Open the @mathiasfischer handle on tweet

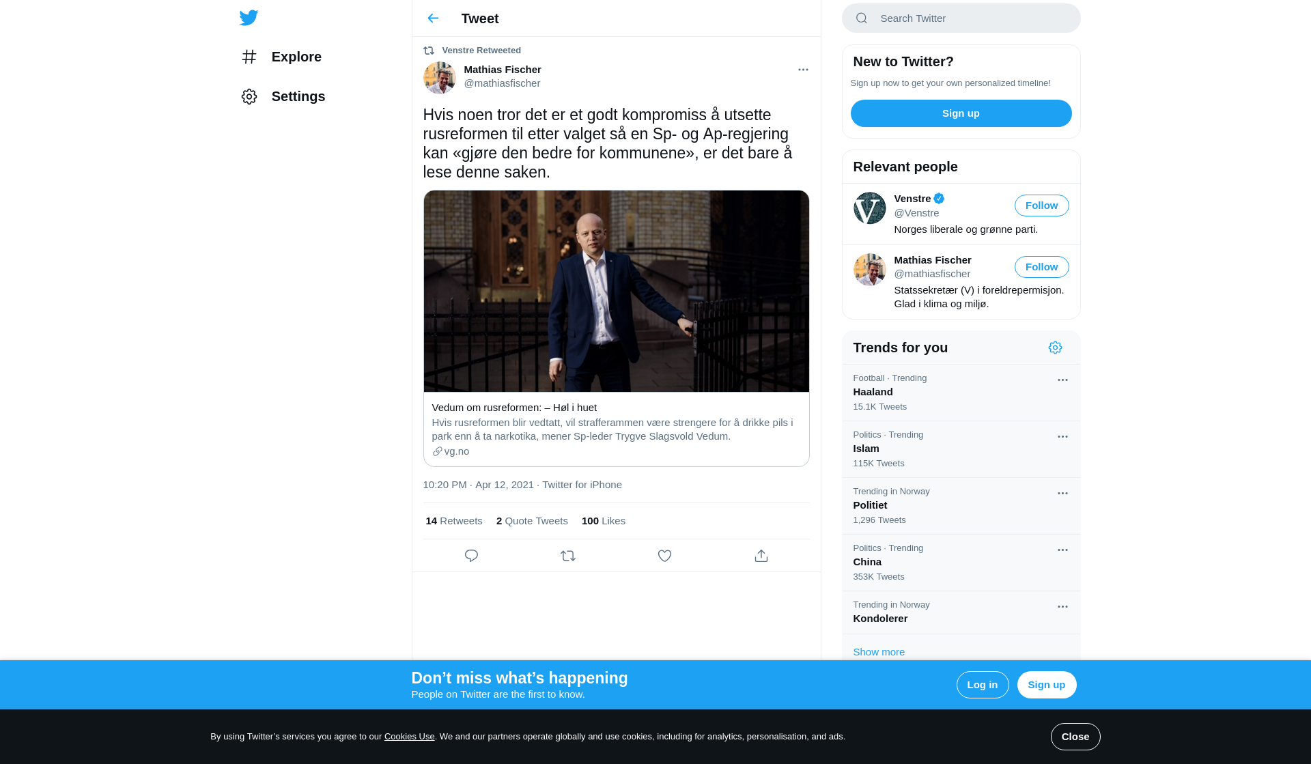(502, 83)
